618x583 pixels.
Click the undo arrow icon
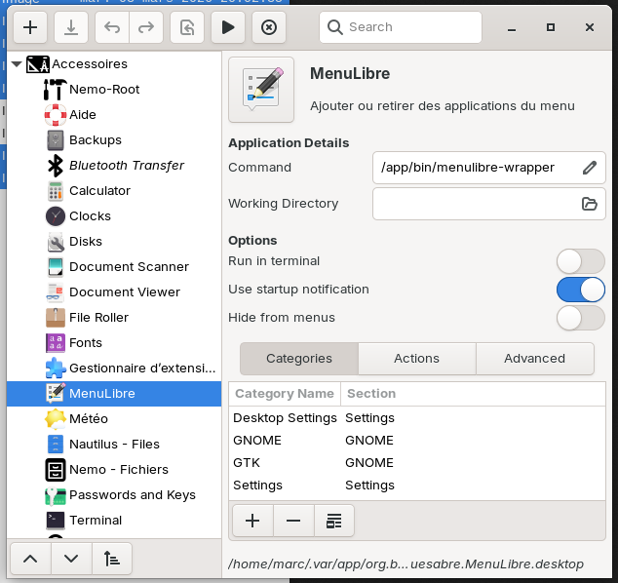tap(112, 27)
